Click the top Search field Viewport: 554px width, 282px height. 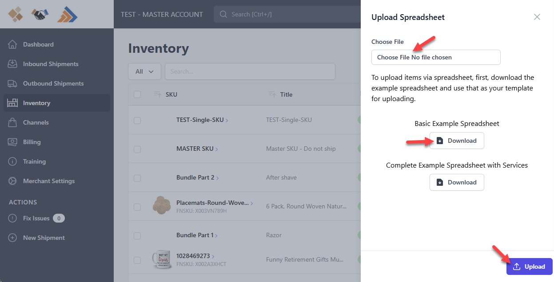(287, 14)
